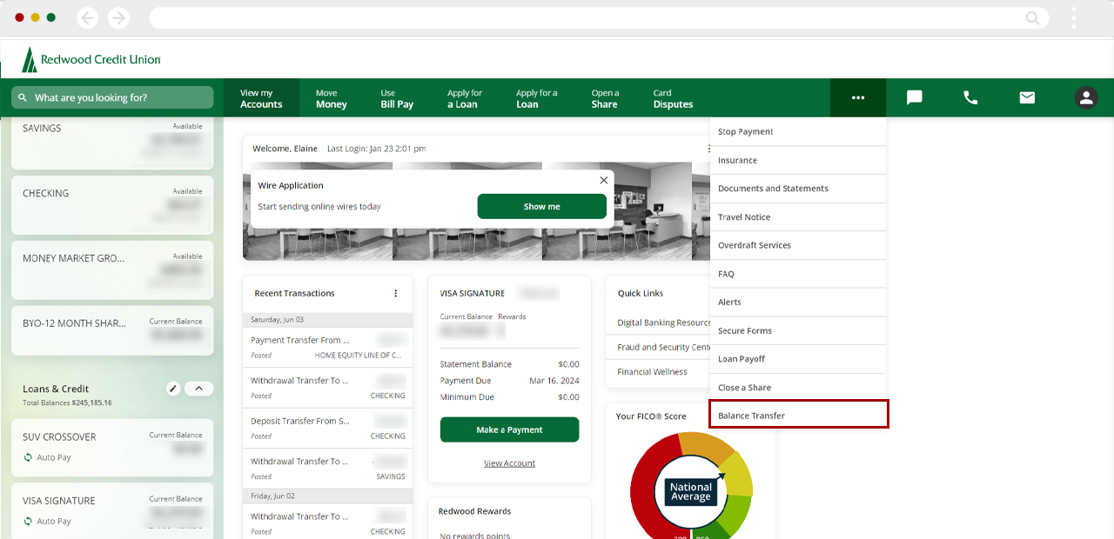Viewport: 1114px width, 539px height.
Task: Click the Redwood Credit Union logo
Action: point(91,59)
